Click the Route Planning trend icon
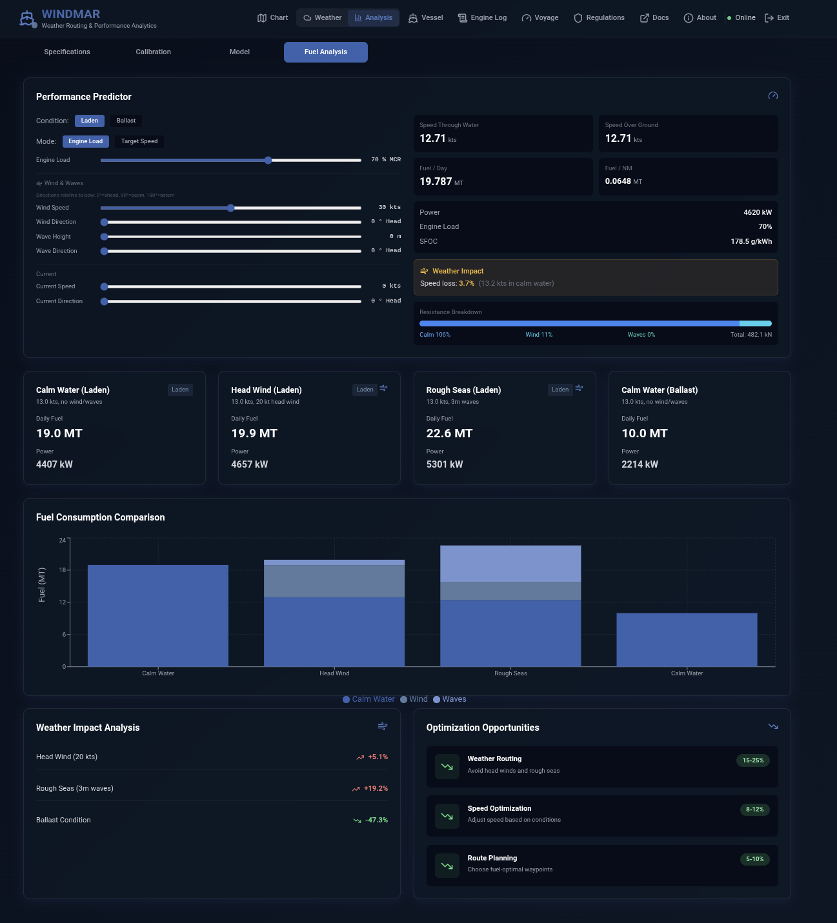This screenshot has height=923, width=837. [x=447, y=866]
